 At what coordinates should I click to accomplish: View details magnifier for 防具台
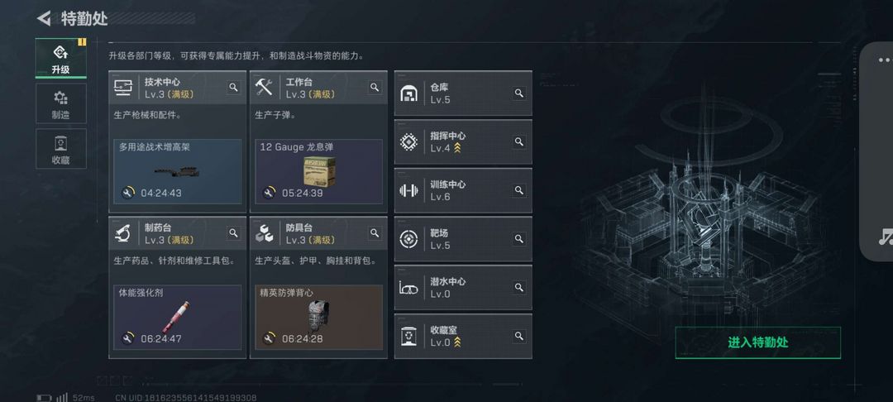click(375, 233)
